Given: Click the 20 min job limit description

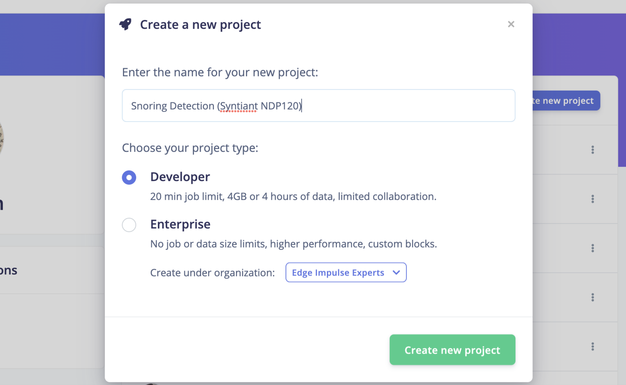Looking at the screenshot, I should (293, 196).
